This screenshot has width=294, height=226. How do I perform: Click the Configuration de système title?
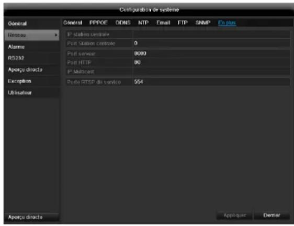tap(149, 10)
